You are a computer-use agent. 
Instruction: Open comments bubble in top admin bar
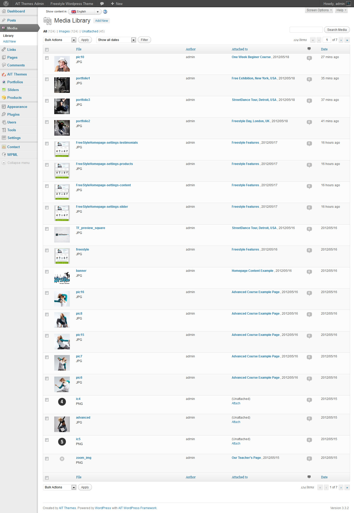(x=102, y=4)
